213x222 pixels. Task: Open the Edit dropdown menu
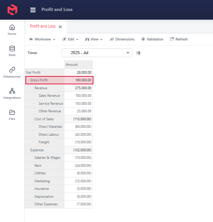tap(70, 39)
